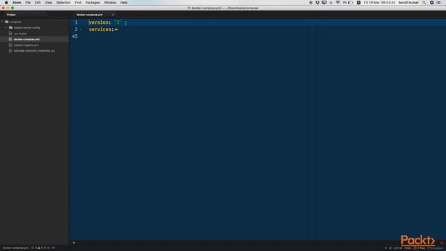This screenshot has width=446, height=251.
Task: Open the Edit menu
Action: [38, 3]
